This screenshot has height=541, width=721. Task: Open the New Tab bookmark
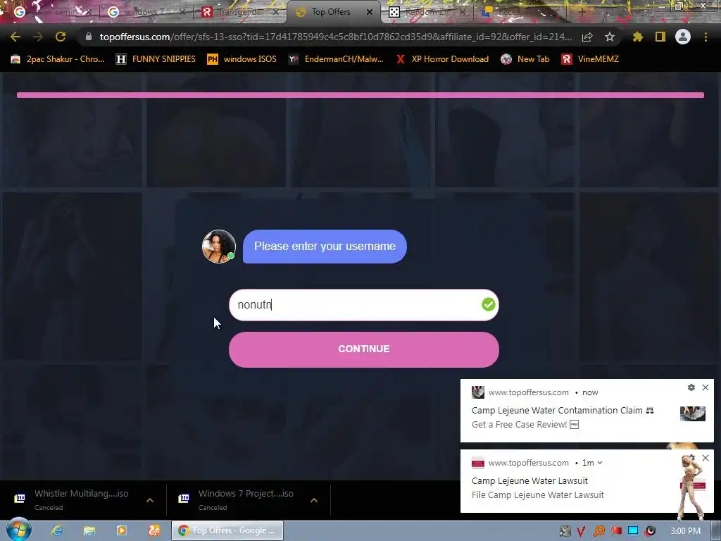(x=525, y=59)
